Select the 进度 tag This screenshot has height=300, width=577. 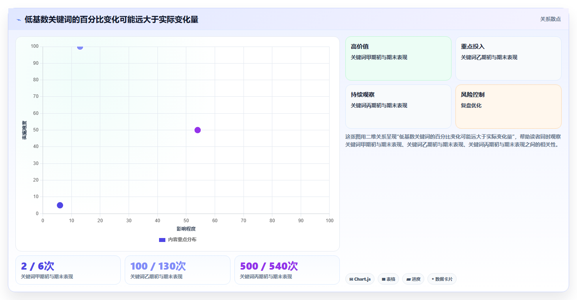413,279
